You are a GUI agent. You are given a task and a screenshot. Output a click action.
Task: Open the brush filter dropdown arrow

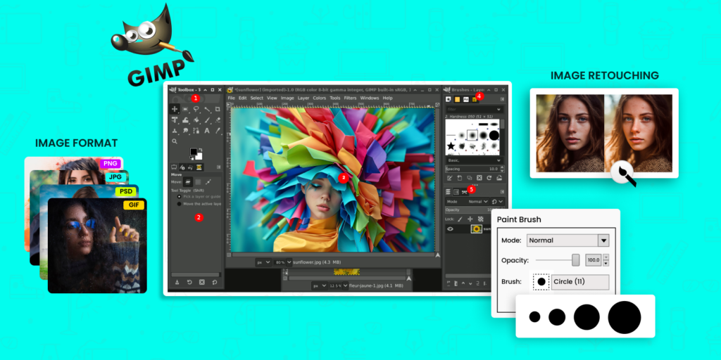(499, 109)
